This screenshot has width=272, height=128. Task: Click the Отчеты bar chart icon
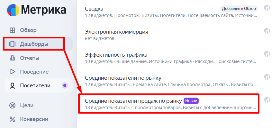[13, 58]
